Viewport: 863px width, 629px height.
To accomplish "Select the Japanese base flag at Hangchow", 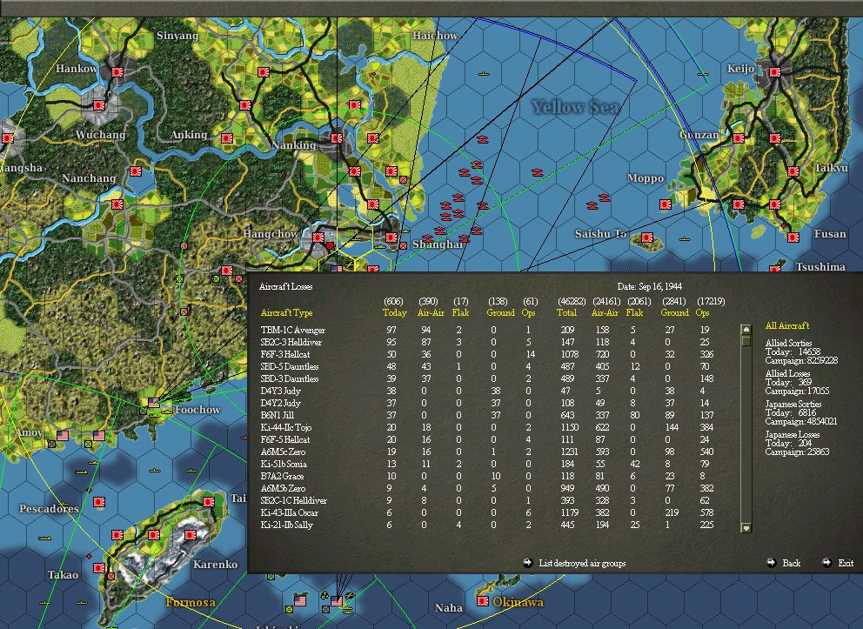I will point(318,238).
